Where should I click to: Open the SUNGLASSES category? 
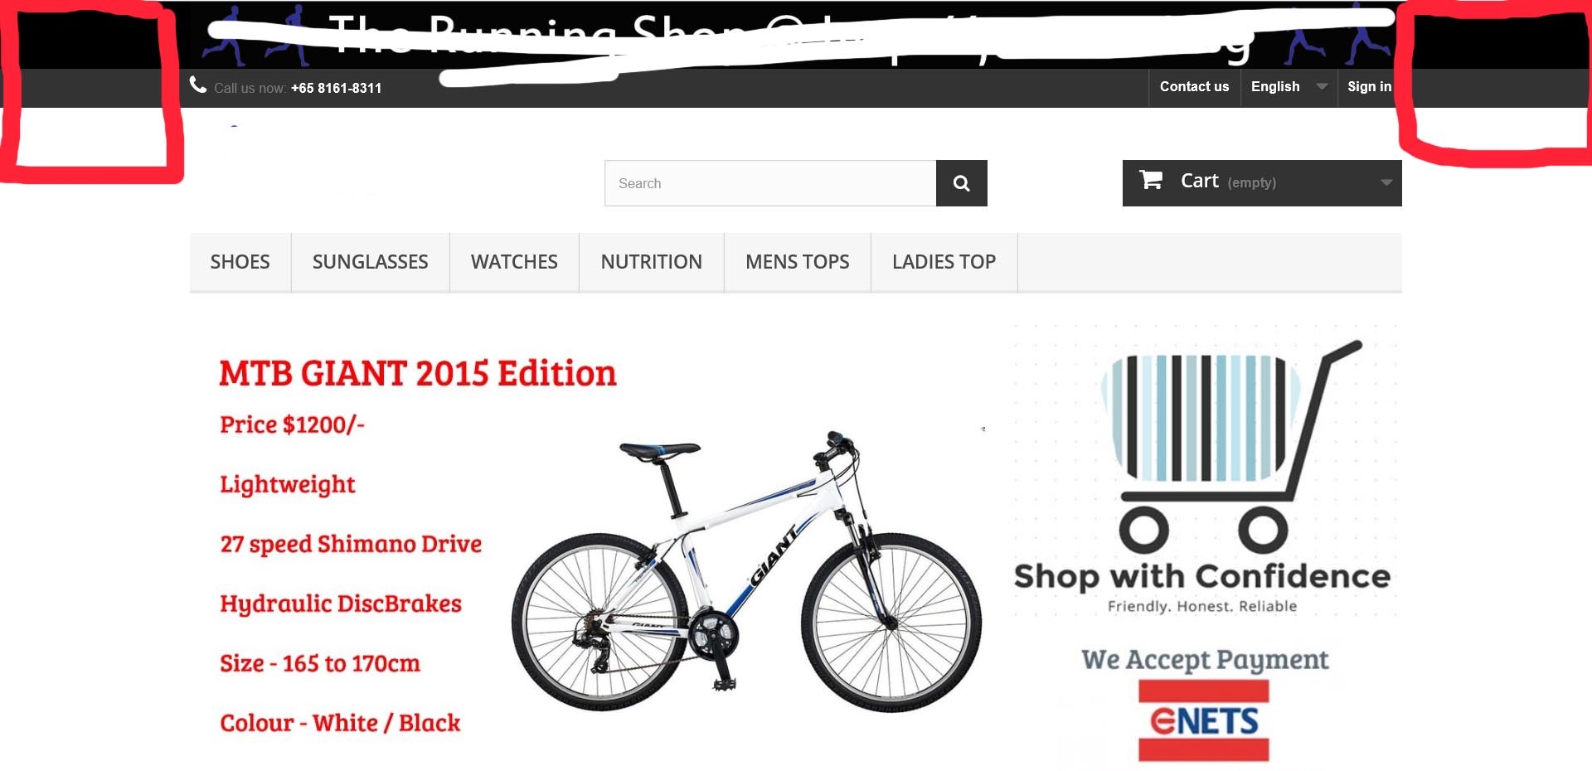pyautogui.click(x=371, y=262)
